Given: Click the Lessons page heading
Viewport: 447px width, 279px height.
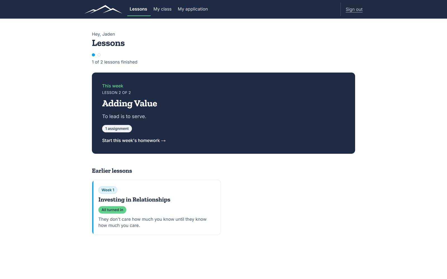Looking at the screenshot, I should coord(108,43).
